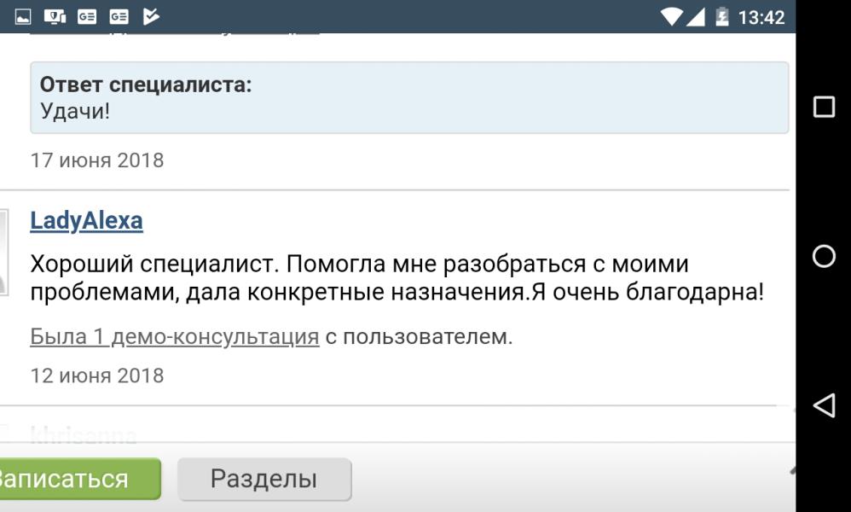
Task: Tap the screen cast notification icon
Action: tap(55, 17)
